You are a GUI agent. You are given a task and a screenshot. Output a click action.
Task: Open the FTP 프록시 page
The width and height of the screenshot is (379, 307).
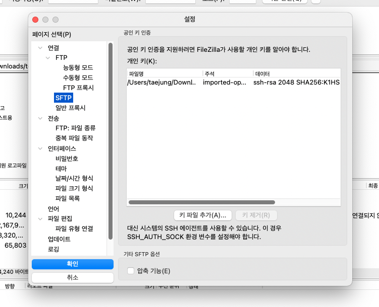click(78, 88)
